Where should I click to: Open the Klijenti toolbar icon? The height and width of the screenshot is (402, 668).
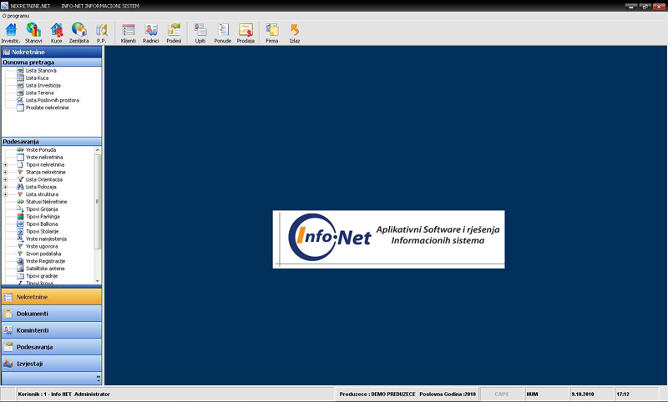click(129, 33)
